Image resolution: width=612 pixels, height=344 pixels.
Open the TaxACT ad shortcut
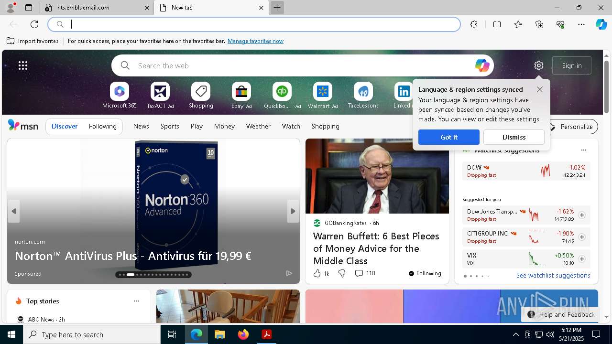(160, 96)
